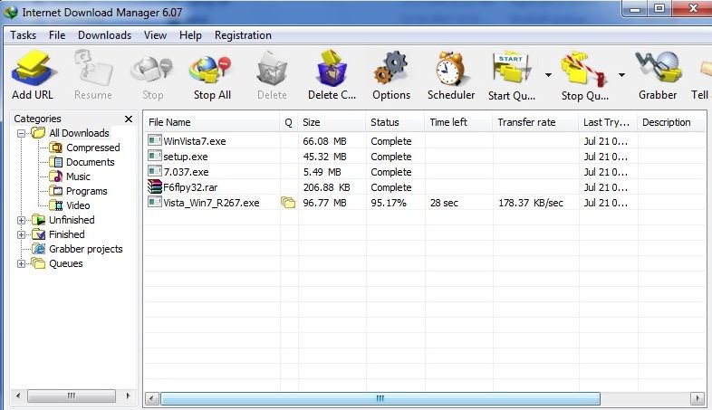Open the Stop Queue dropdown arrow
Viewport: 712px width, 410px height.
point(621,75)
